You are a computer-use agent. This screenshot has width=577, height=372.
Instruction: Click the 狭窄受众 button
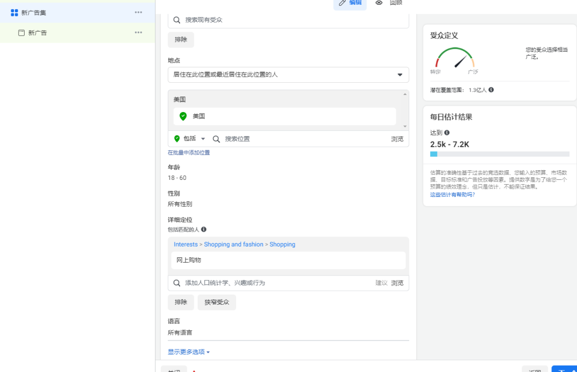tap(216, 302)
